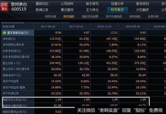This screenshot has height=114, width=166.
Task: Click the 14.33% return on equity value
Action: (x=56, y=82)
